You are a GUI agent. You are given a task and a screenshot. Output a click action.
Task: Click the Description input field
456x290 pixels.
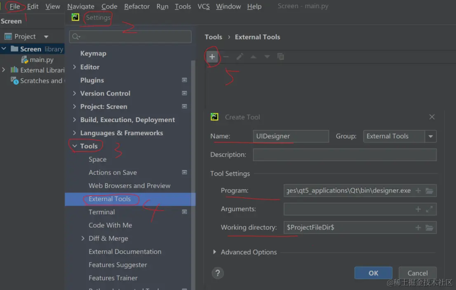pos(345,154)
